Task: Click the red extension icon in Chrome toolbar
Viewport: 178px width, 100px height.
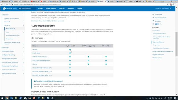Action: tap(170, 4)
